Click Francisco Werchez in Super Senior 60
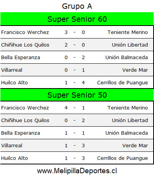 (x=25, y=32)
